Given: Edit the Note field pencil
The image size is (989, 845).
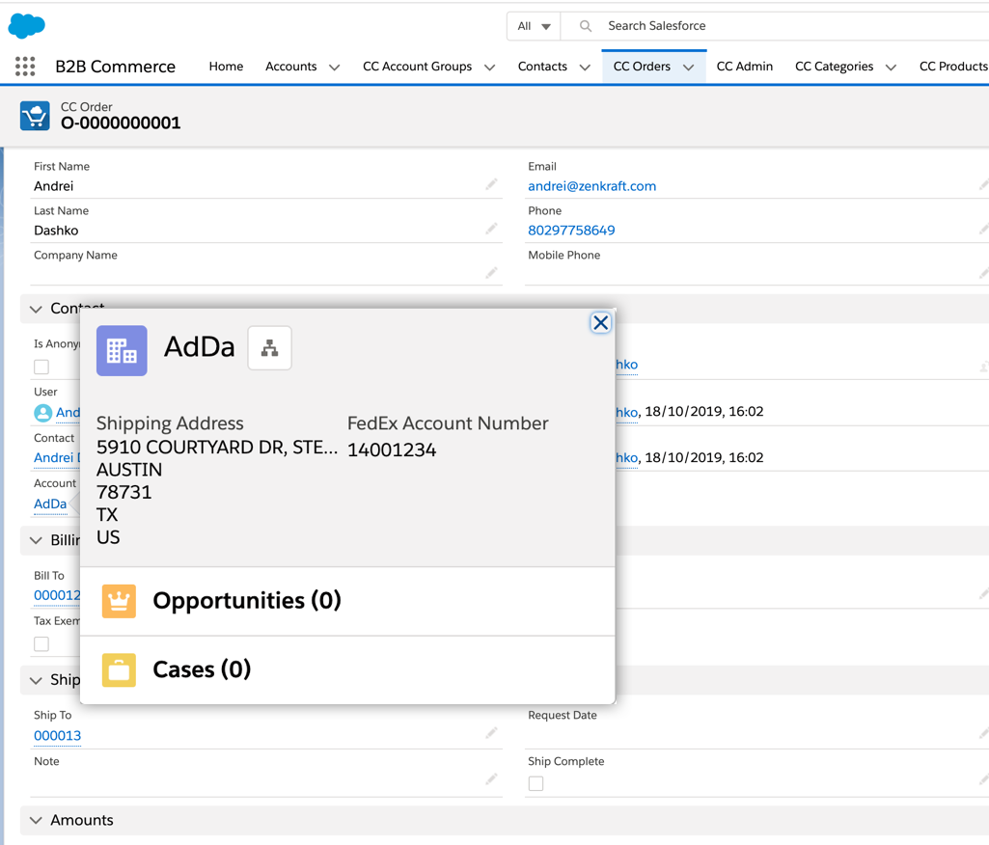Looking at the screenshot, I should tap(491, 779).
